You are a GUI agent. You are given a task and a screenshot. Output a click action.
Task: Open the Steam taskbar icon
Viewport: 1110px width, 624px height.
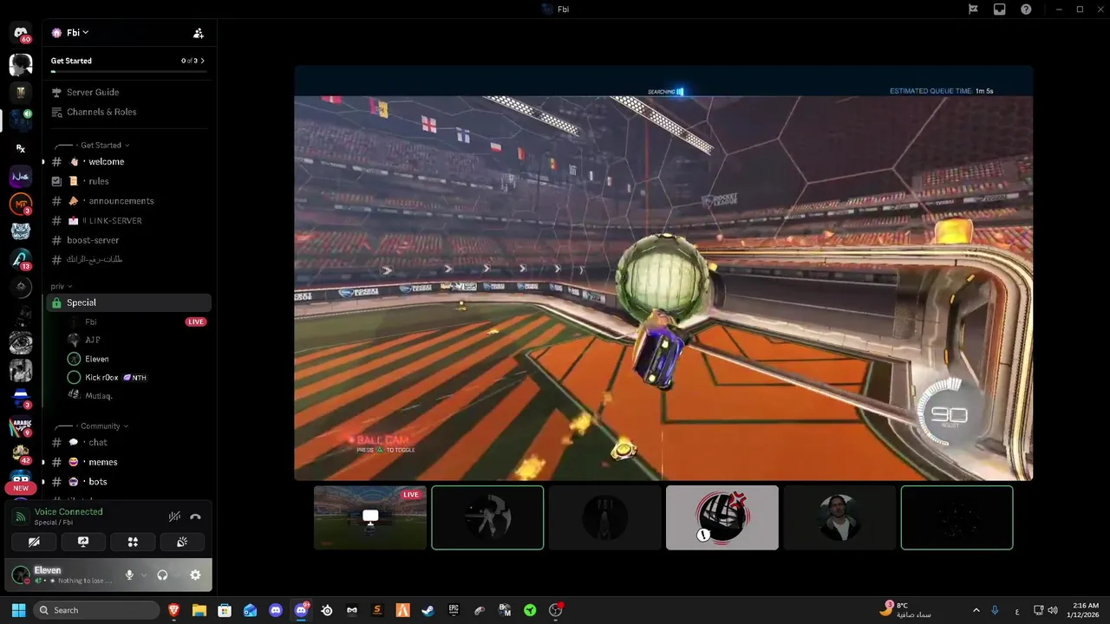click(x=428, y=610)
